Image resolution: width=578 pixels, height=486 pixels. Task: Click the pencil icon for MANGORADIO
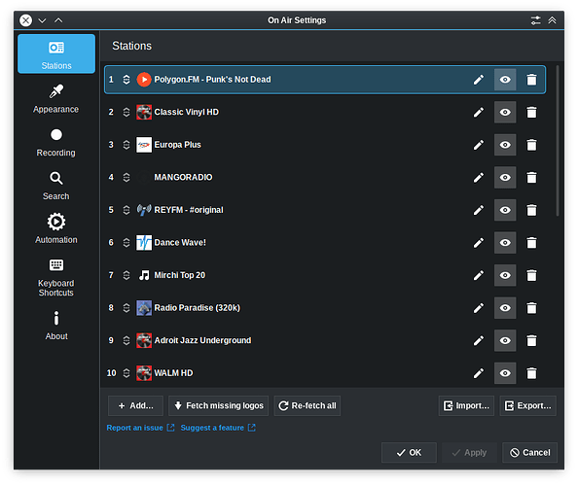tap(478, 178)
